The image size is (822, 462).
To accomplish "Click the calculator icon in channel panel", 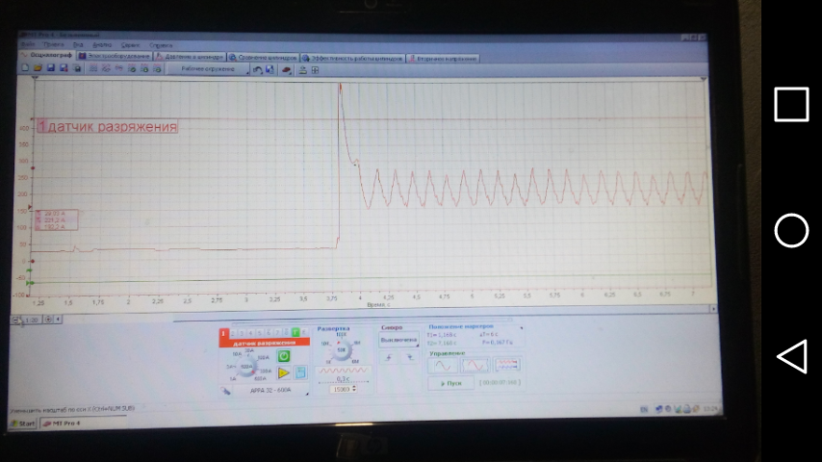I will tap(300, 372).
